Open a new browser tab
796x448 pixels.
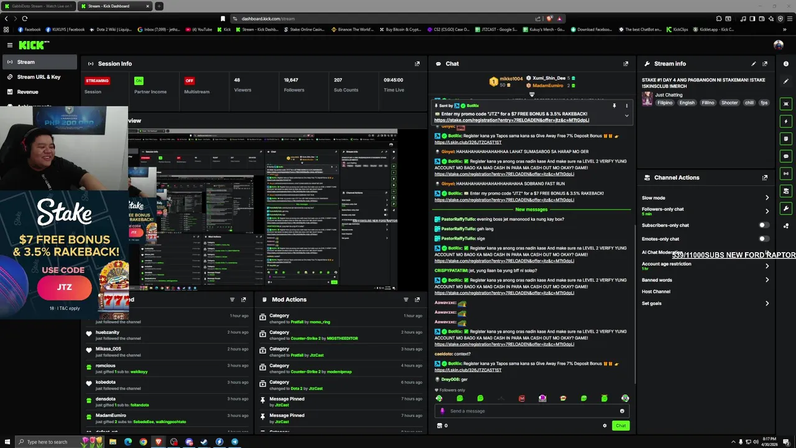point(159,6)
